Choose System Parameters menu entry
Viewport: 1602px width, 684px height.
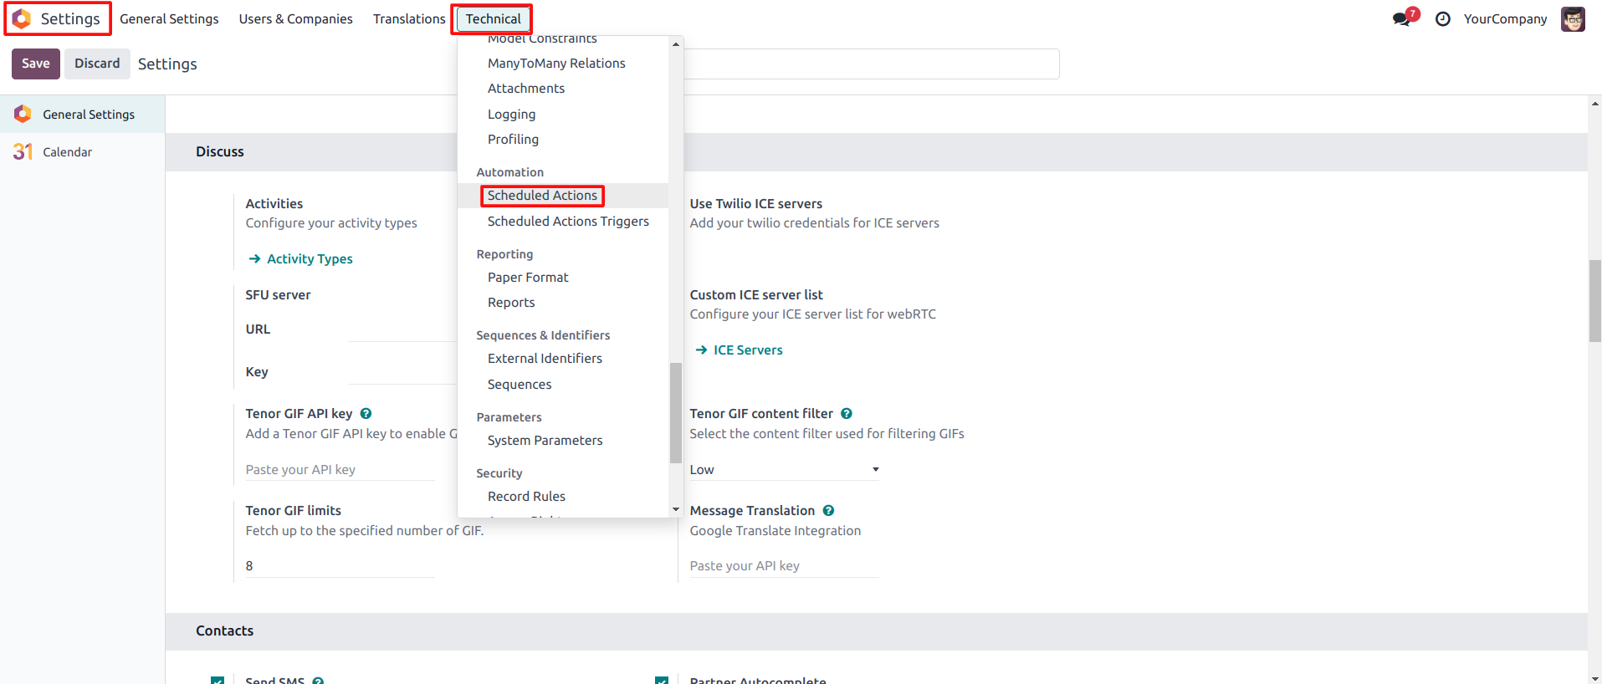coord(545,441)
